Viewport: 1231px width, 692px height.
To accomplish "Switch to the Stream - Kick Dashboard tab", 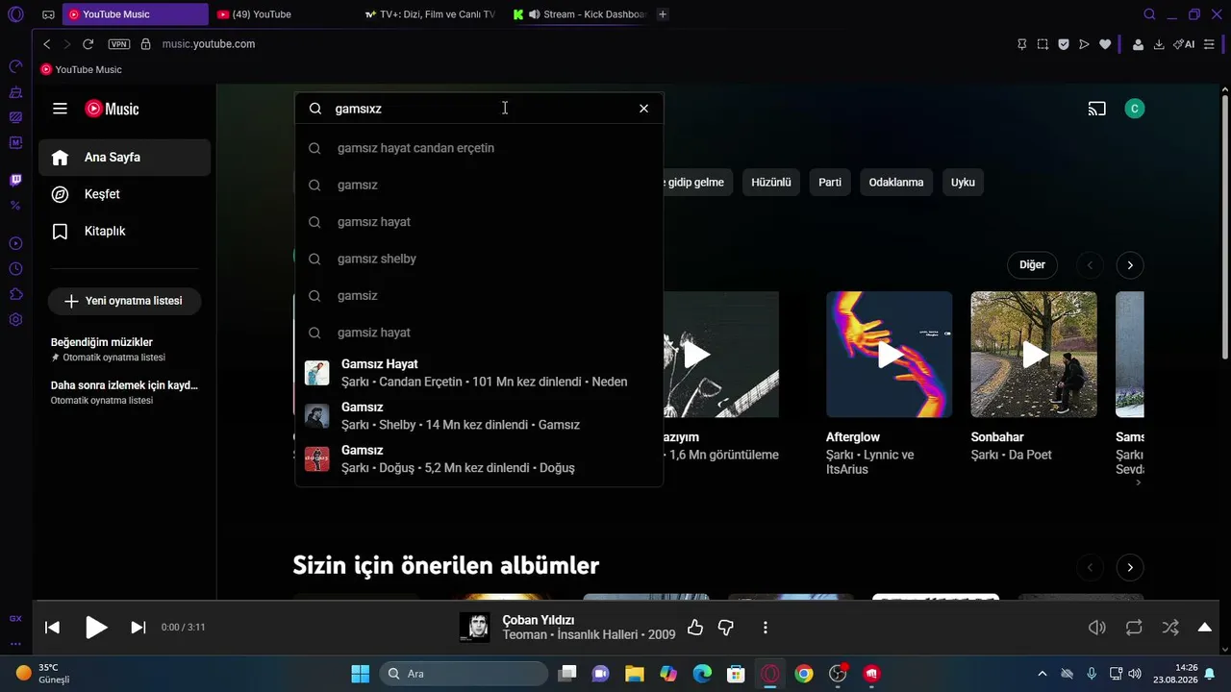I will coord(579,14).
